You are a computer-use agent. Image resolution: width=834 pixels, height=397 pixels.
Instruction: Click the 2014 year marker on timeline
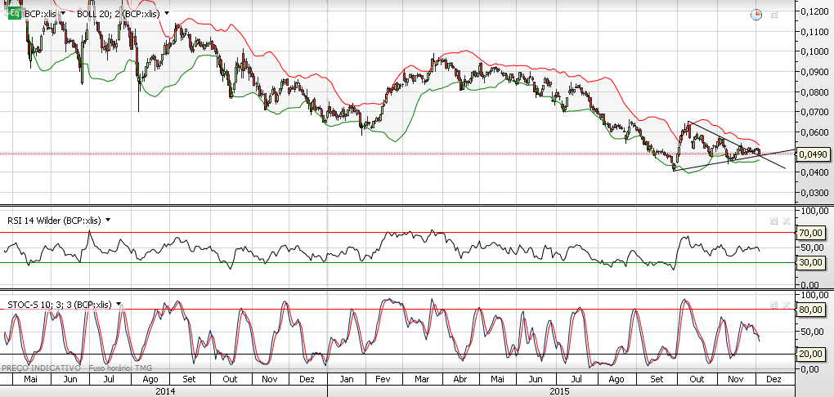[x=167, y=391]
